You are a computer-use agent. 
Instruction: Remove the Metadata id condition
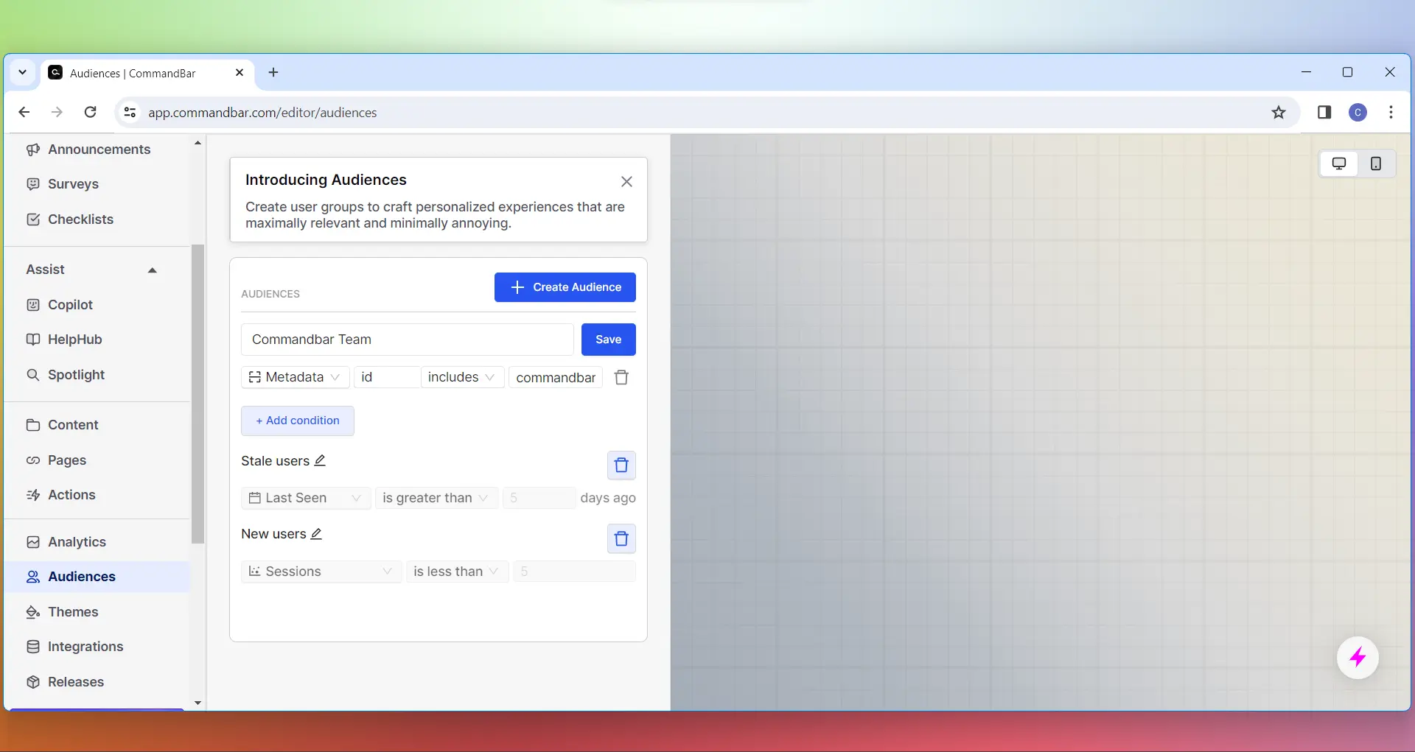click(621, 377)
